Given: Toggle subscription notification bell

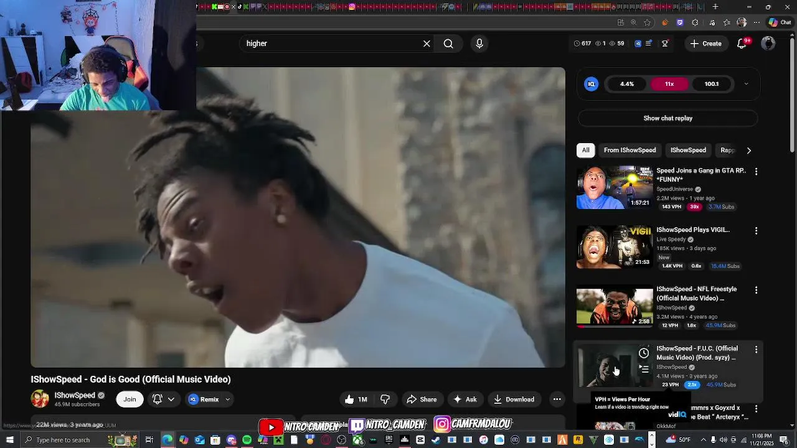Looking at the screenshot, I should point(158,399).
